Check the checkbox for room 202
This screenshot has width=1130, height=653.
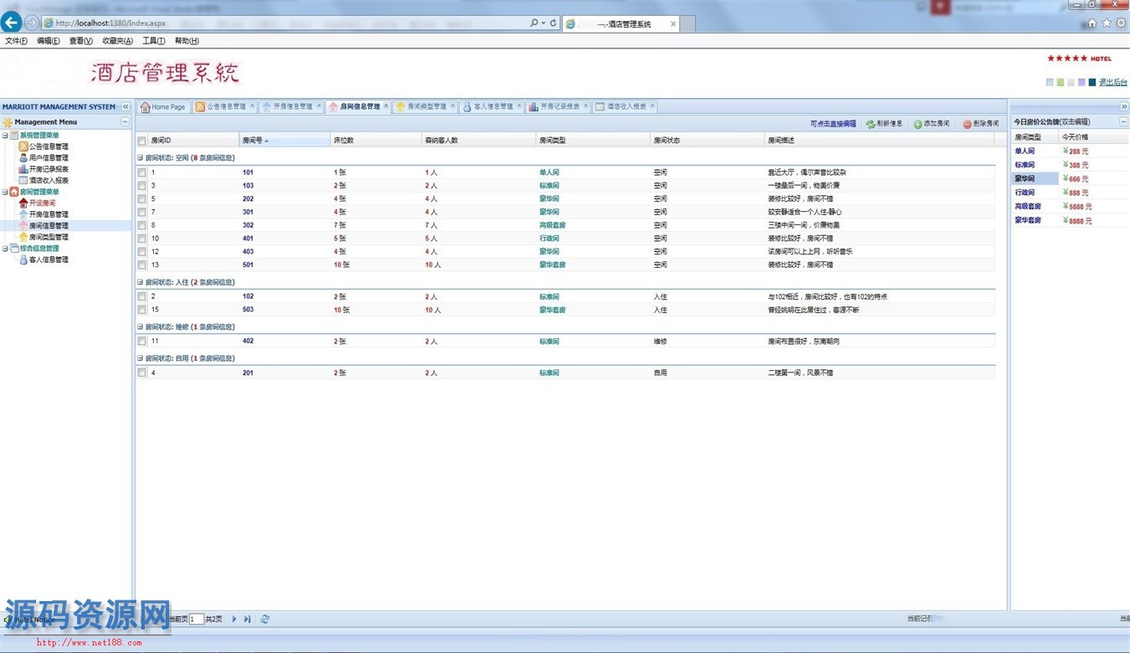coord(141,199)
